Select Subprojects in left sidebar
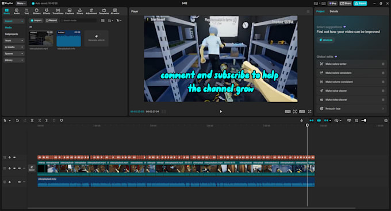 click(x=11, y=34)
